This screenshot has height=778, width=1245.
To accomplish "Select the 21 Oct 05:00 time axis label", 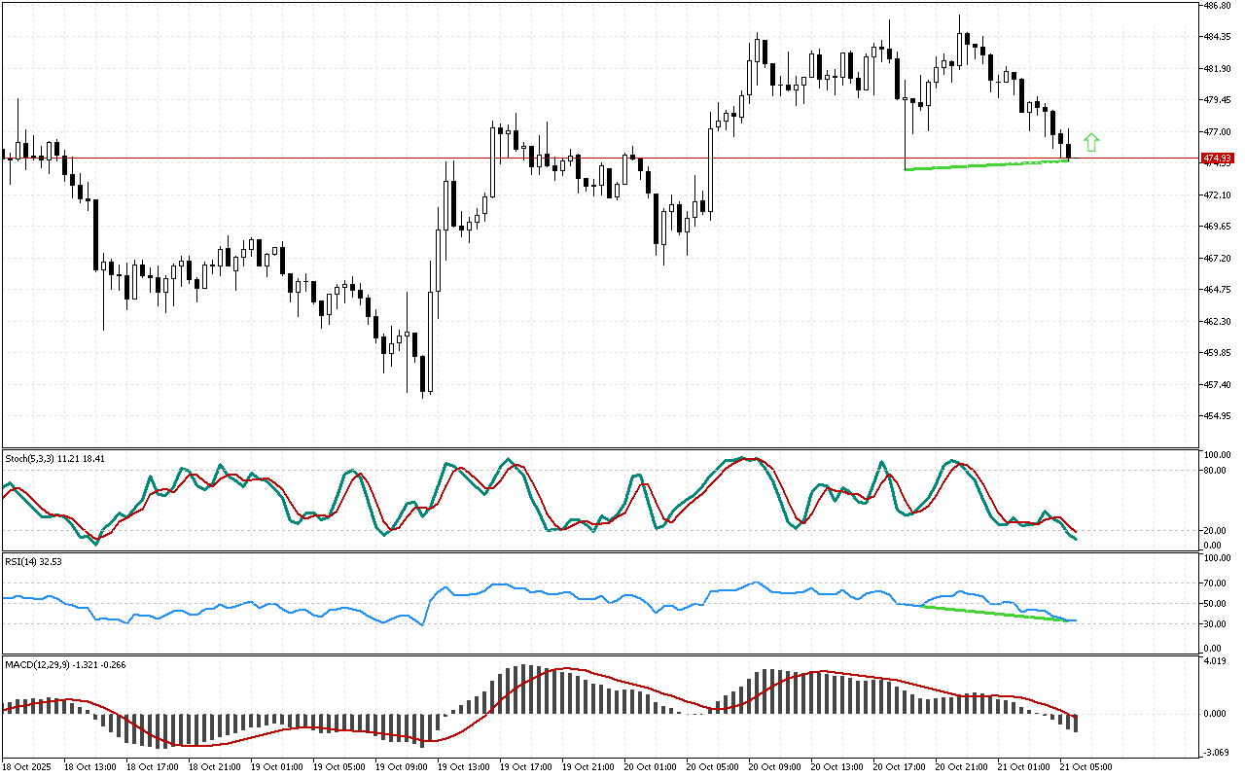I will pos(1086,767).
